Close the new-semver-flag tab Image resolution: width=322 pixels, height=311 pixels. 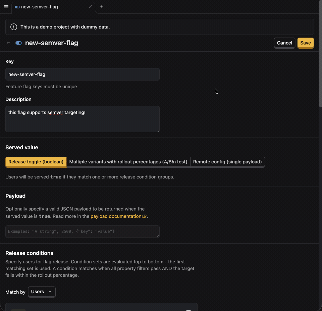click(x=90, y=7)
